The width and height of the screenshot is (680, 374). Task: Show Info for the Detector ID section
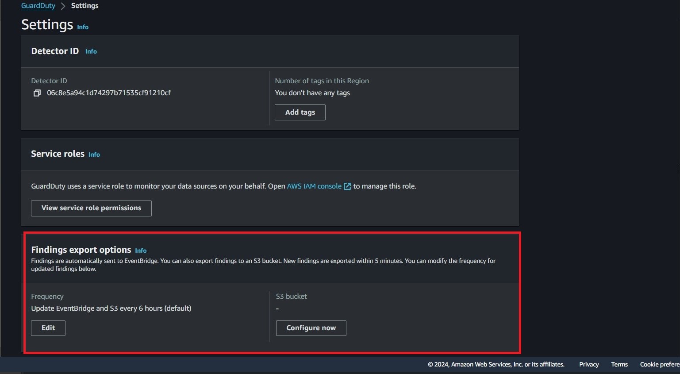click(91, 51)
